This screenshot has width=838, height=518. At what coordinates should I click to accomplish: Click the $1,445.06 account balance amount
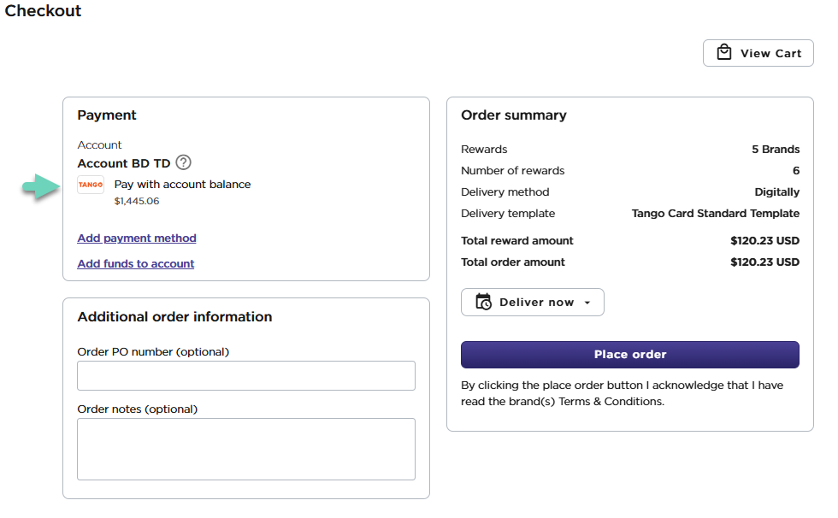point(137,202)
